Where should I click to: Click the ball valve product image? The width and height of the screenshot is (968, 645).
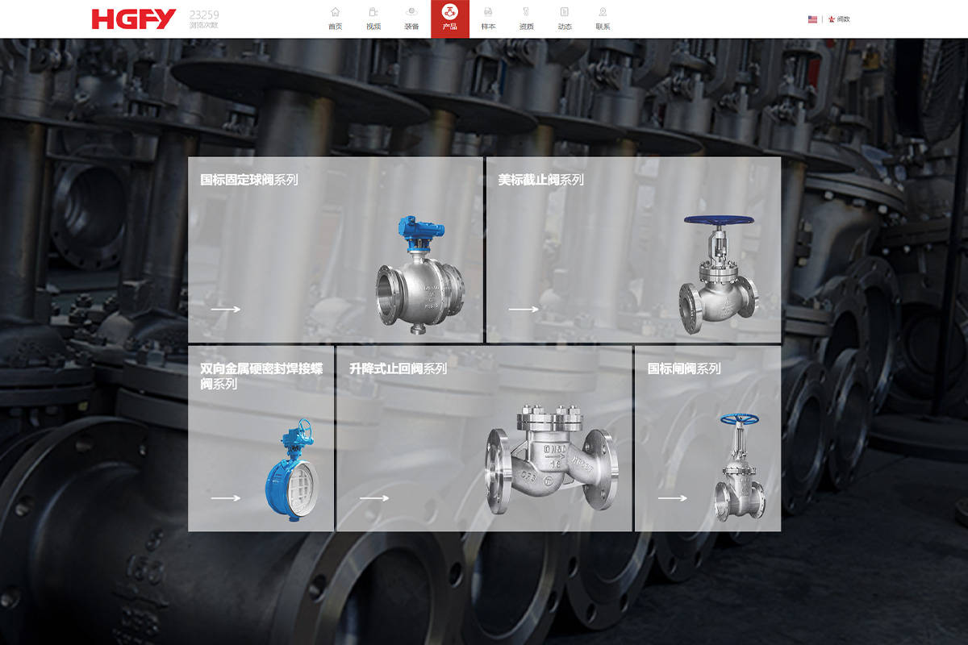point(419,275)
